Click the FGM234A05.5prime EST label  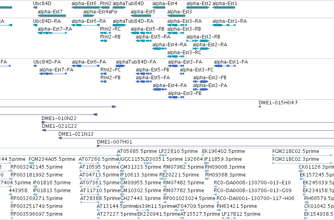[x=52, y=159]
